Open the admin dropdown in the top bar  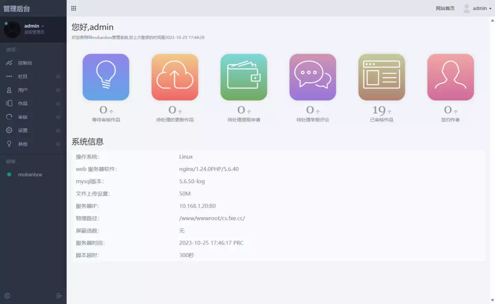coord(482,8)
